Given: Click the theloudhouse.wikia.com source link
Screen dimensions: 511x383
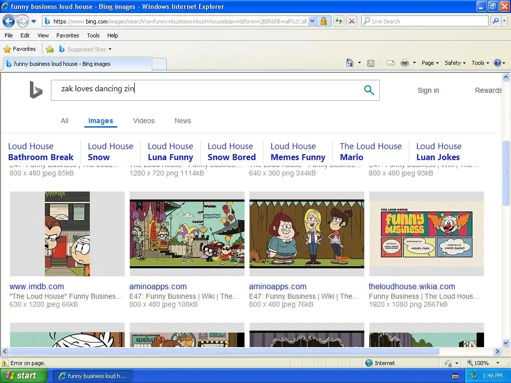Looking at the screenshot, I should tap(412, 287).
